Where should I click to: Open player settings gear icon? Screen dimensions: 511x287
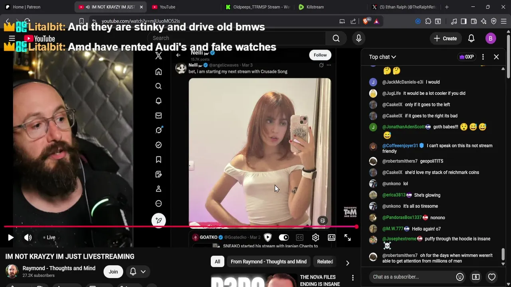click(315, 238)
